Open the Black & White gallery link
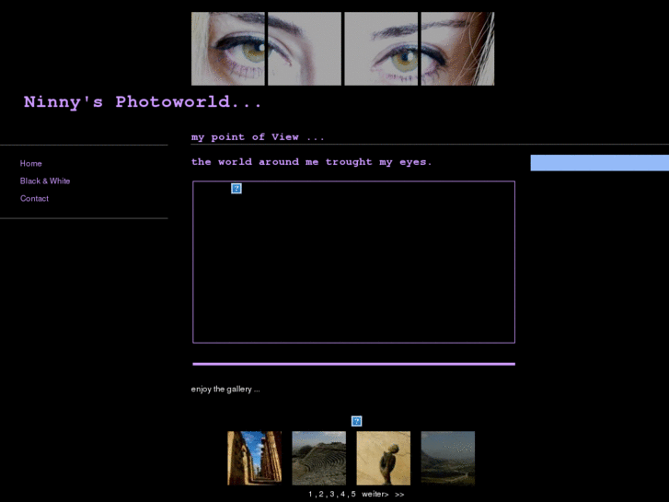669x502 pixels. pyautogui.click(x=45, y=181)
